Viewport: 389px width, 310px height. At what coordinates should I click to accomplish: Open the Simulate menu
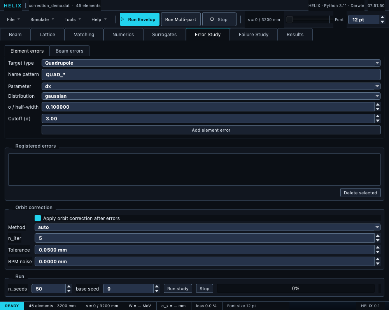[42, 19]
